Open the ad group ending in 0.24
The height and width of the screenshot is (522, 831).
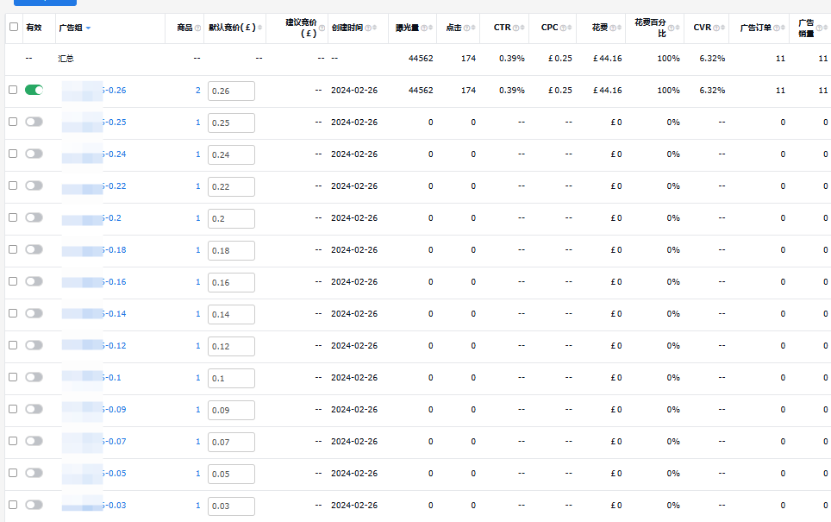pos(114,154)
